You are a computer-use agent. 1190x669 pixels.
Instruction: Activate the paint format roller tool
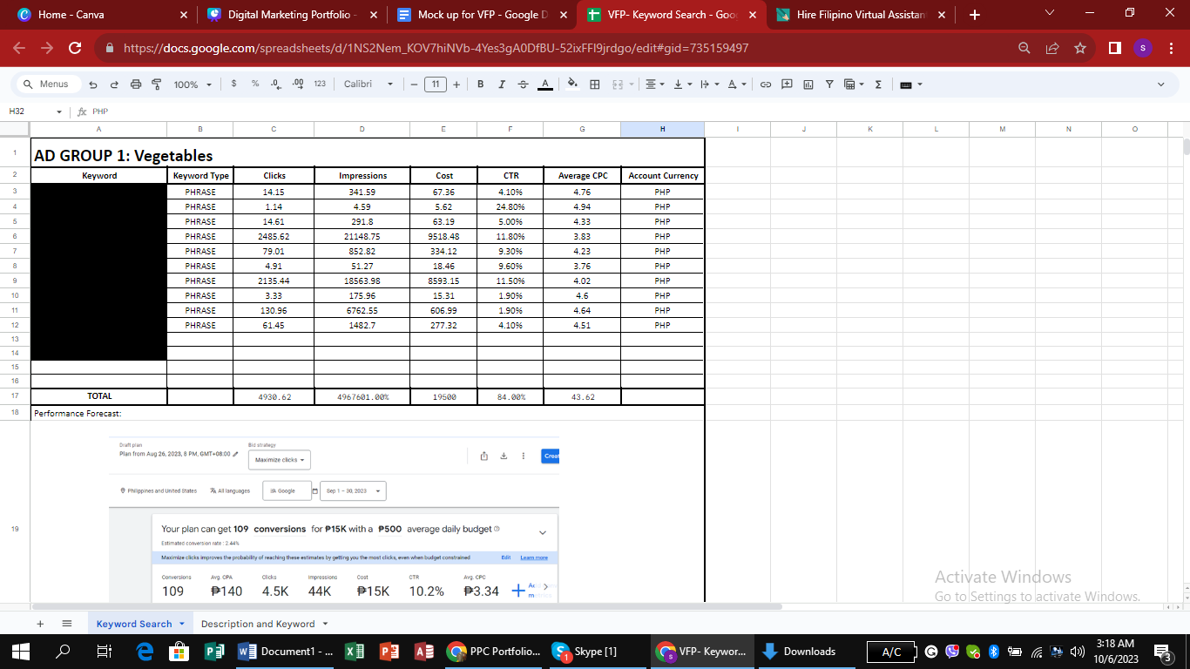(x=157, y=84)
